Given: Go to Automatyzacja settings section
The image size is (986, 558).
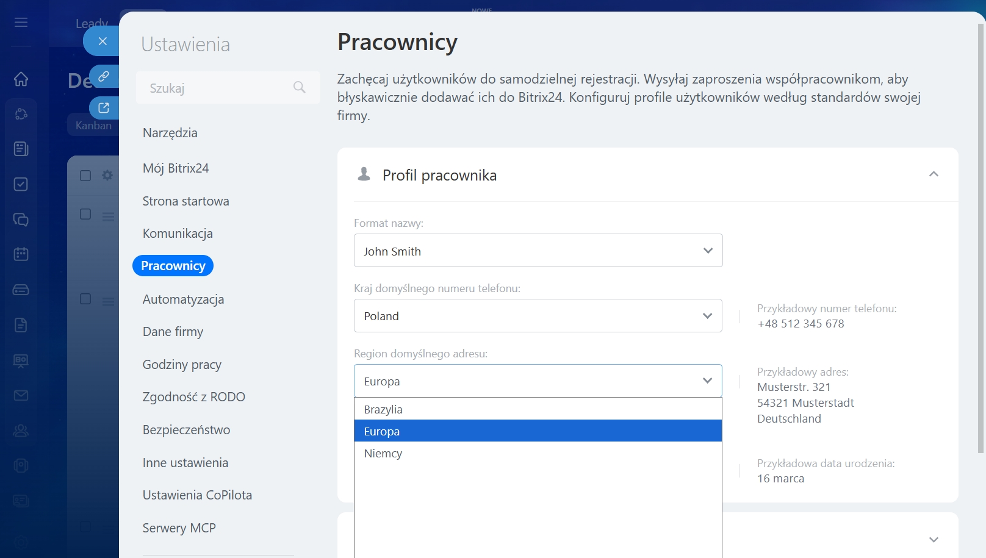Looking at the screenshot, I should tap(183, 299).
